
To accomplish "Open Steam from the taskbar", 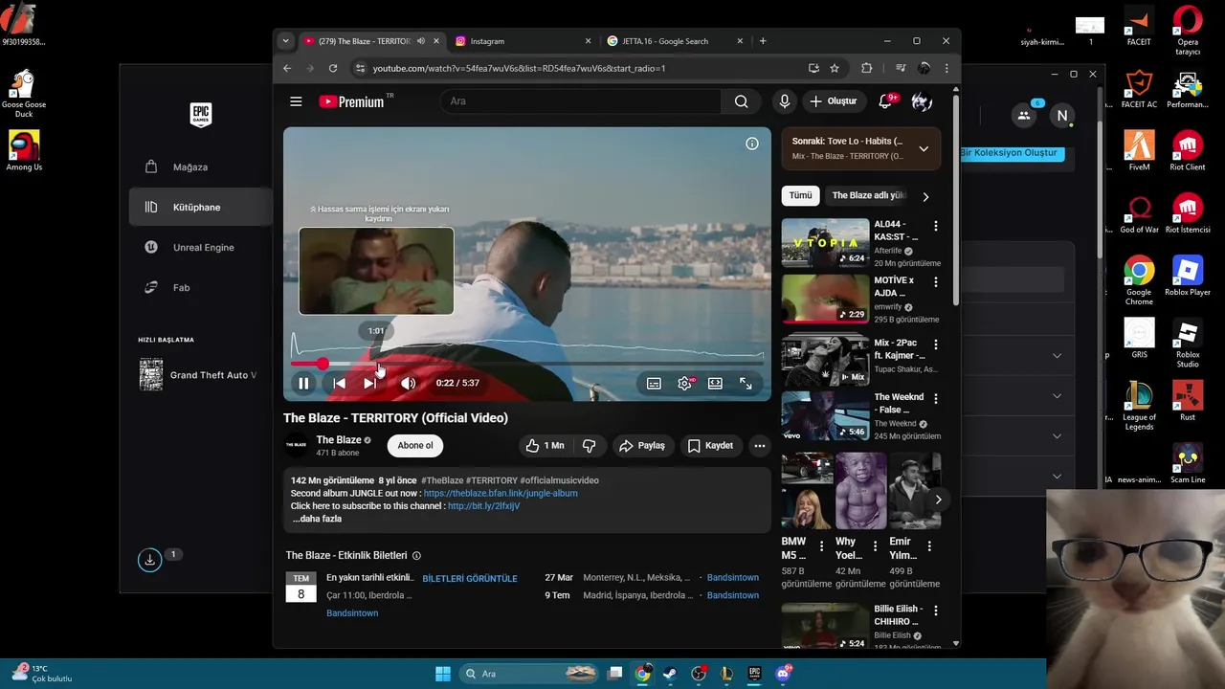I will (670, 674).
